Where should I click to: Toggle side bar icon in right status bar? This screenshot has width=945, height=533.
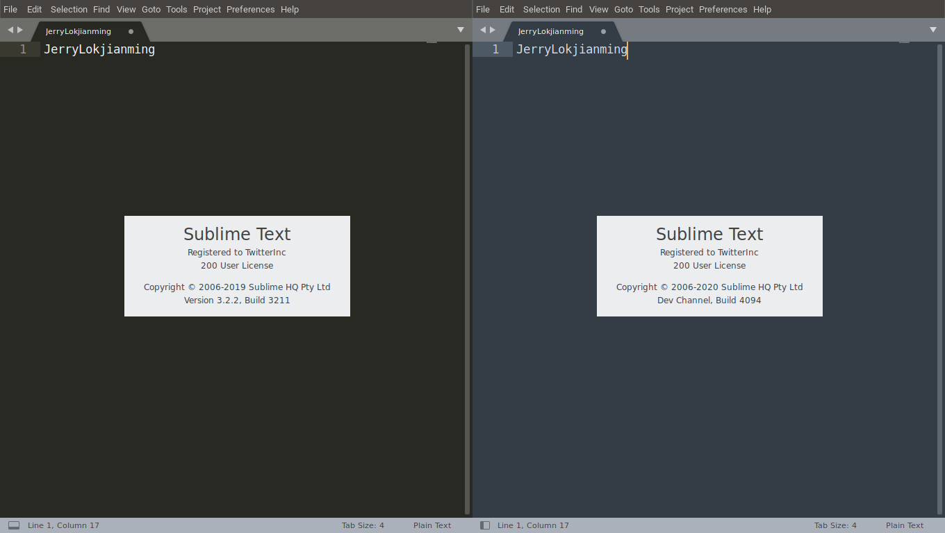[485, 525]
